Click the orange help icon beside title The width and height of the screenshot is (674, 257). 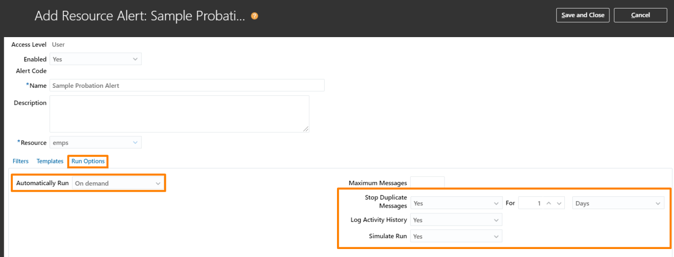[255, 16]
